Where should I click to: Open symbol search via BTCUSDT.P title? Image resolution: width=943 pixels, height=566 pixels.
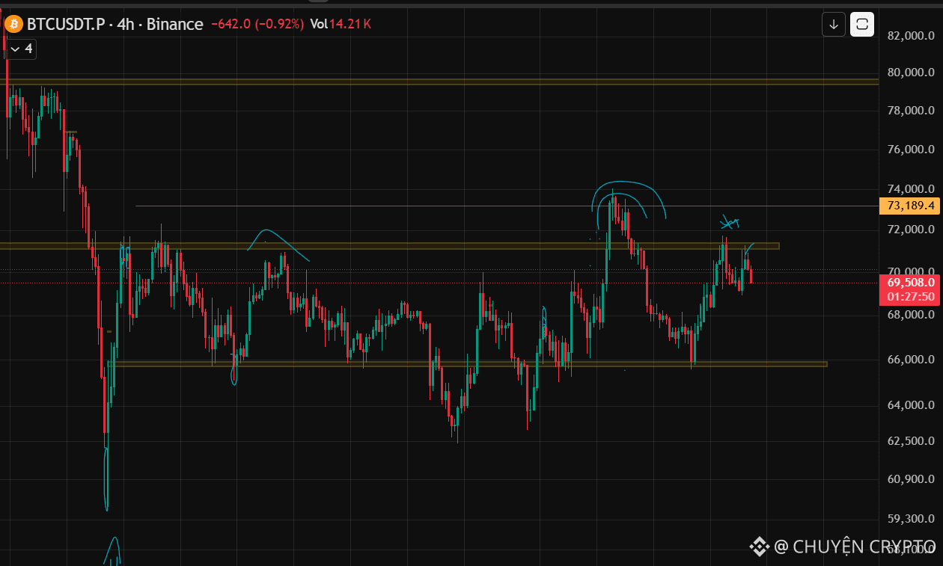[x=65, y=24]
